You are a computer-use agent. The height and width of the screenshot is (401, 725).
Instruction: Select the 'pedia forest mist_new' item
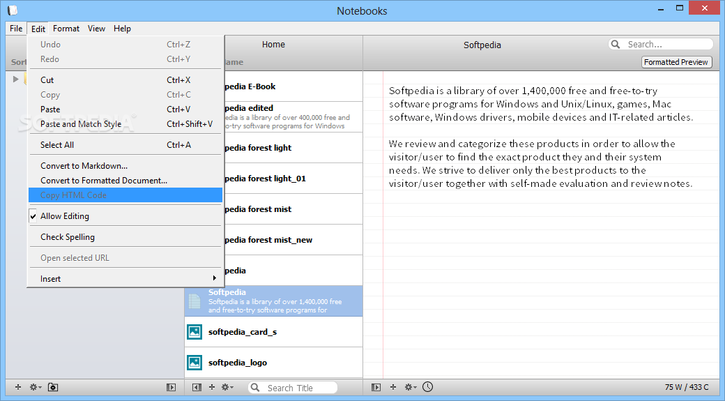pos(293,240)
